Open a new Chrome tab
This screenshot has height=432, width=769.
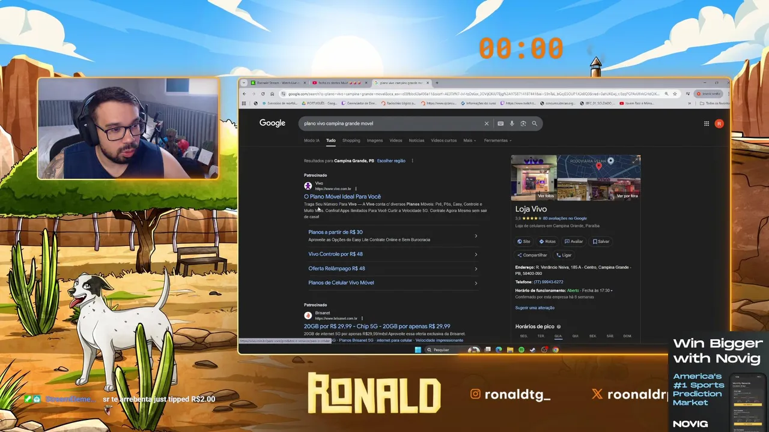coord(437,83)
